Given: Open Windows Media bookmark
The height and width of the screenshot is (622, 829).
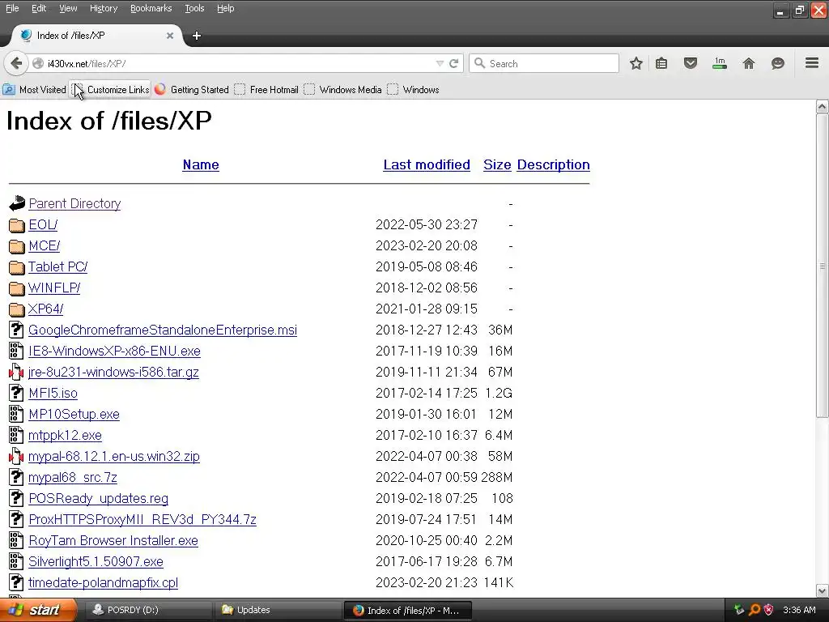Looking at the screenshot, I should 343,89.
